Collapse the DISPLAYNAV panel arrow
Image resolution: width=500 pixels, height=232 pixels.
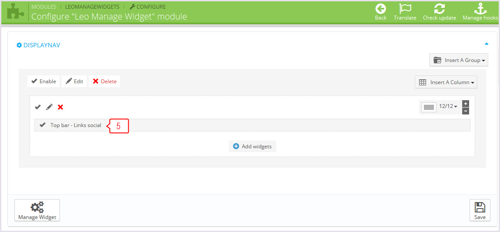pyautogui.click(x=486, y=44)
